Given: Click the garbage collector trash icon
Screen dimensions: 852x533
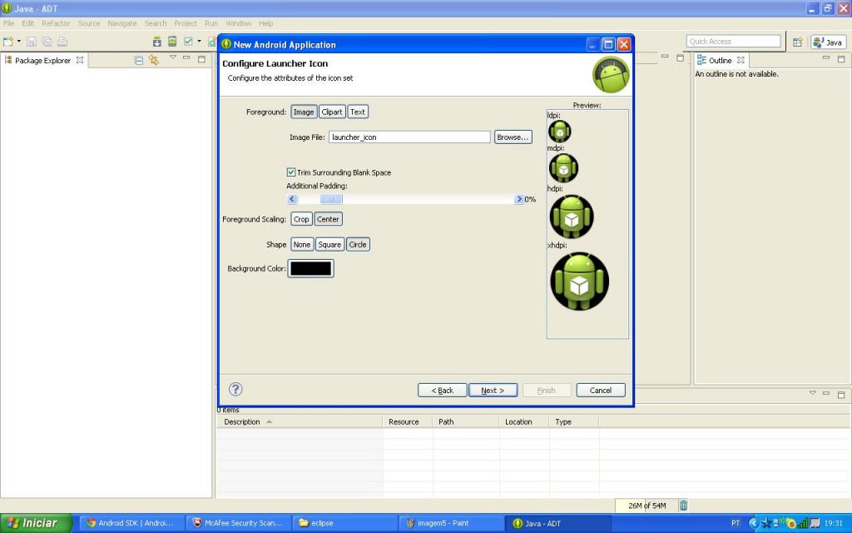Looking at the screenshot, I should tap(684, 506).
